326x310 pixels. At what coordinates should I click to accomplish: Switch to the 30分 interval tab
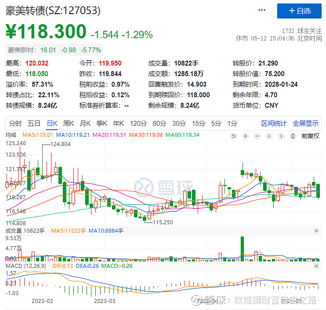[179, 124]
